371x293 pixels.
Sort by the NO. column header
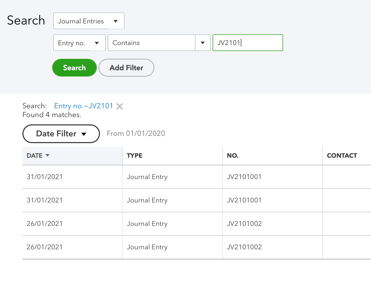pyautogui.click(x=233, y=156)
